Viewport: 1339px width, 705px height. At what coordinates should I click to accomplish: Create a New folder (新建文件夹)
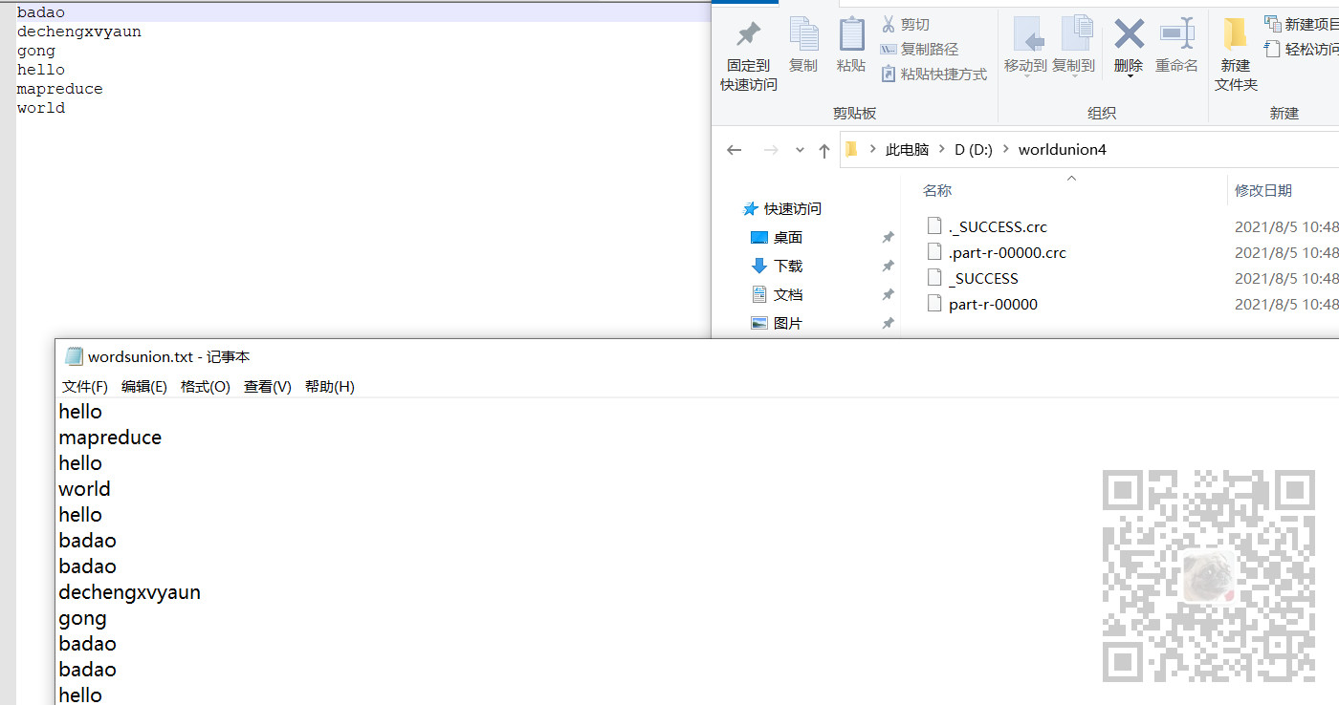(1235, 55)
